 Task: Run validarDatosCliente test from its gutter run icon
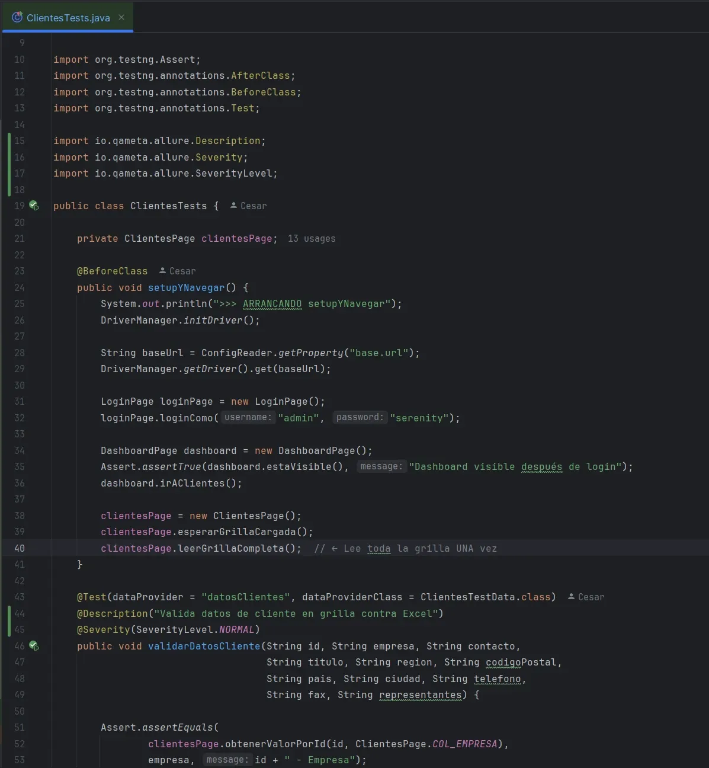(x=34, y=646)
